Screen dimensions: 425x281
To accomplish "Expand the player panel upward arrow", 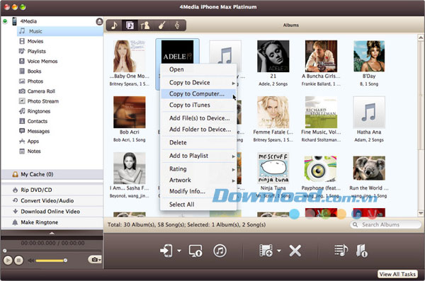I will pyautogui.click(x=52, y=233).
